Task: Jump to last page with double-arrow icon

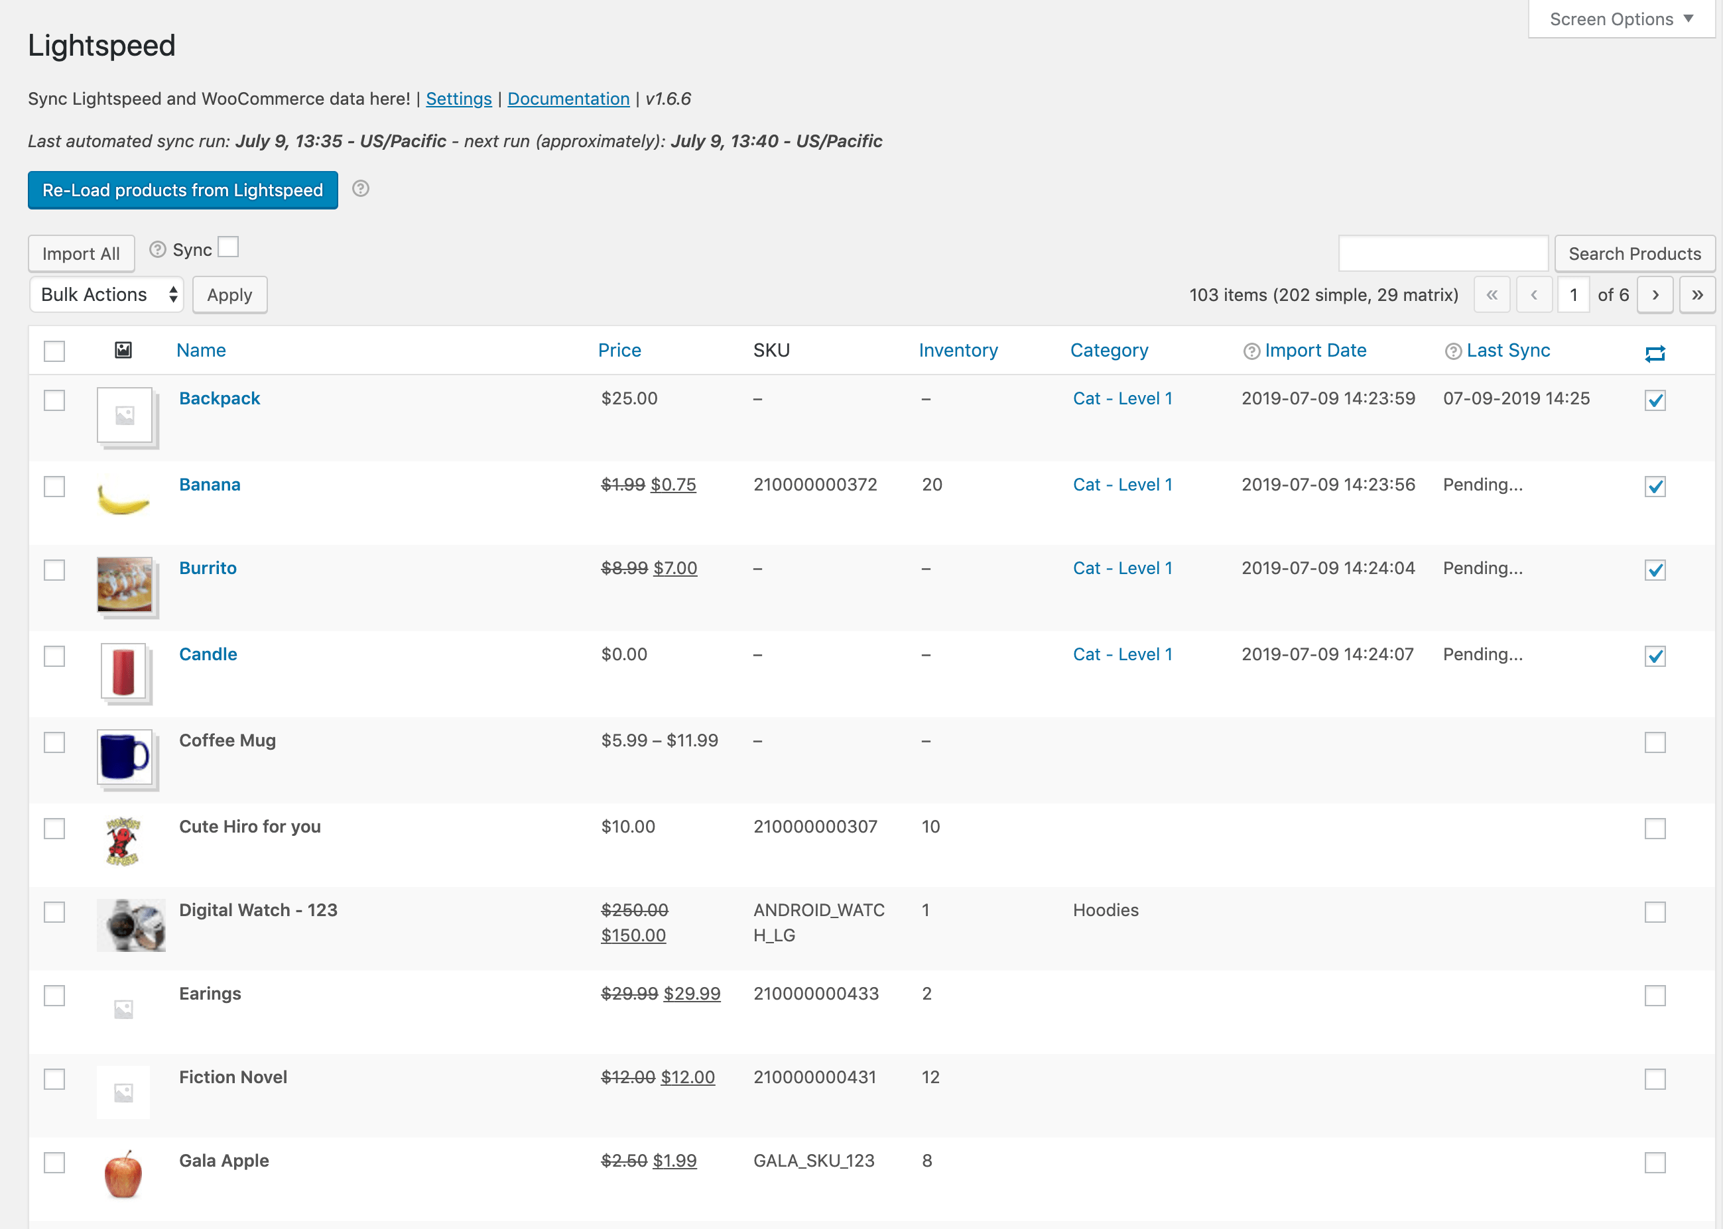Action: tap(1697, 294)
